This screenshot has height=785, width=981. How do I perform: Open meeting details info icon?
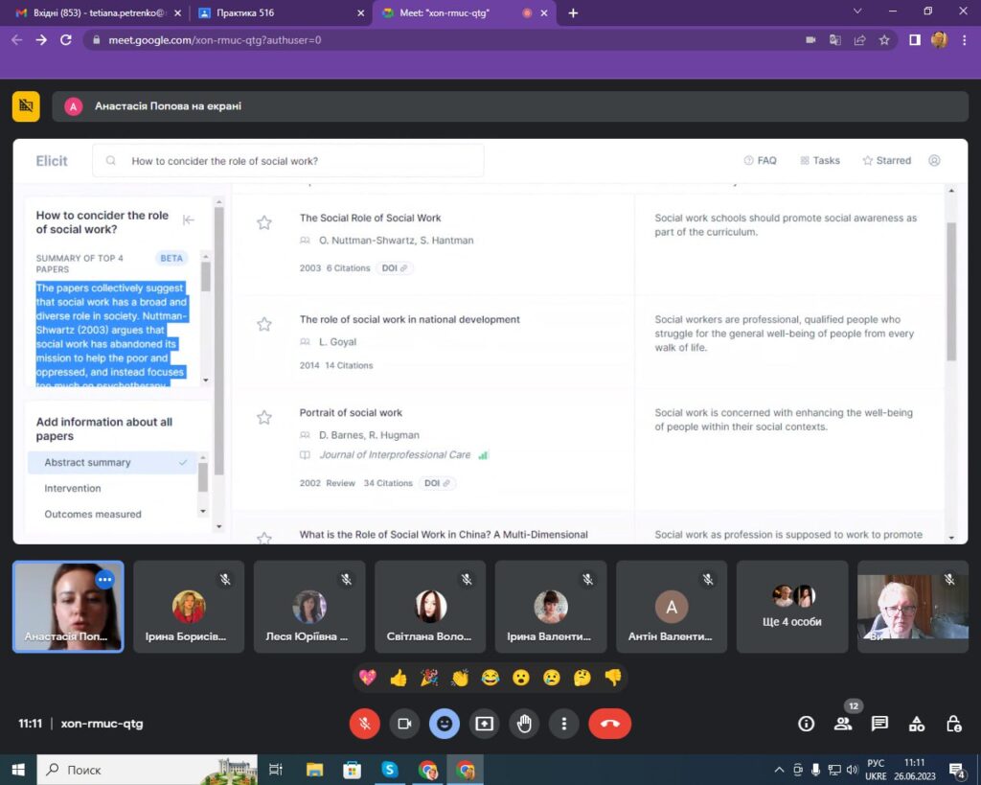(x=807, y=724)
